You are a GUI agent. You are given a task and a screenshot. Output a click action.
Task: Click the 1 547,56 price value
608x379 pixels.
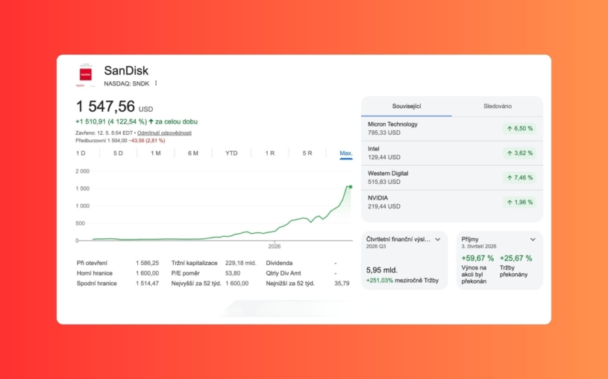(105, 106)
